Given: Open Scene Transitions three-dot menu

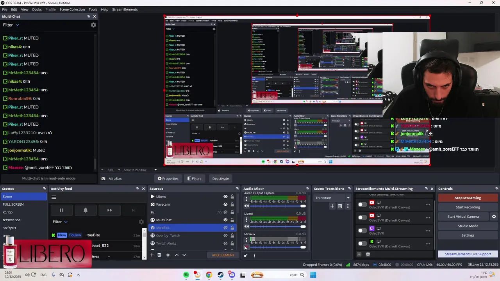Looking at the screenshot, I should tap(348, 206).
